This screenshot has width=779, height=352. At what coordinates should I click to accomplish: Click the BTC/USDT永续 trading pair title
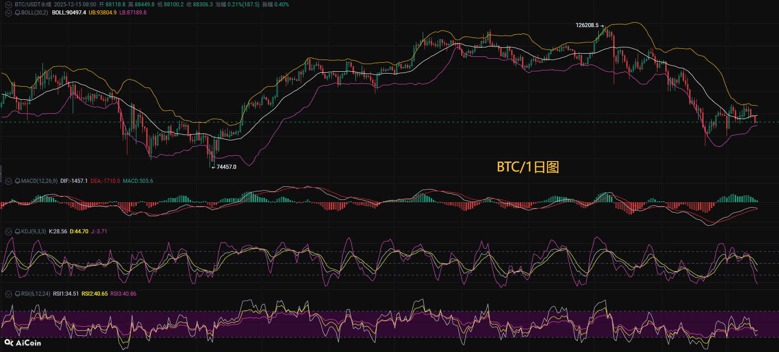click(x=33, y=5)
